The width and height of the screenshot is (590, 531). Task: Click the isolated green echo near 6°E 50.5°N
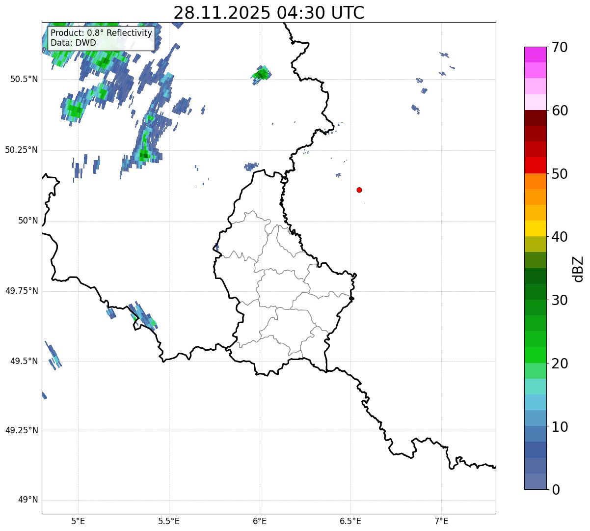coord(261,74)
